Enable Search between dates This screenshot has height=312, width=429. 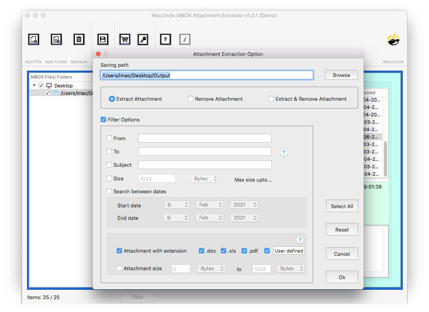click(109, 191)
